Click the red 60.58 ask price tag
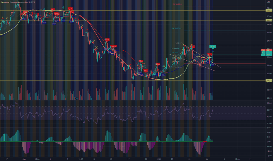 point(267,50)
